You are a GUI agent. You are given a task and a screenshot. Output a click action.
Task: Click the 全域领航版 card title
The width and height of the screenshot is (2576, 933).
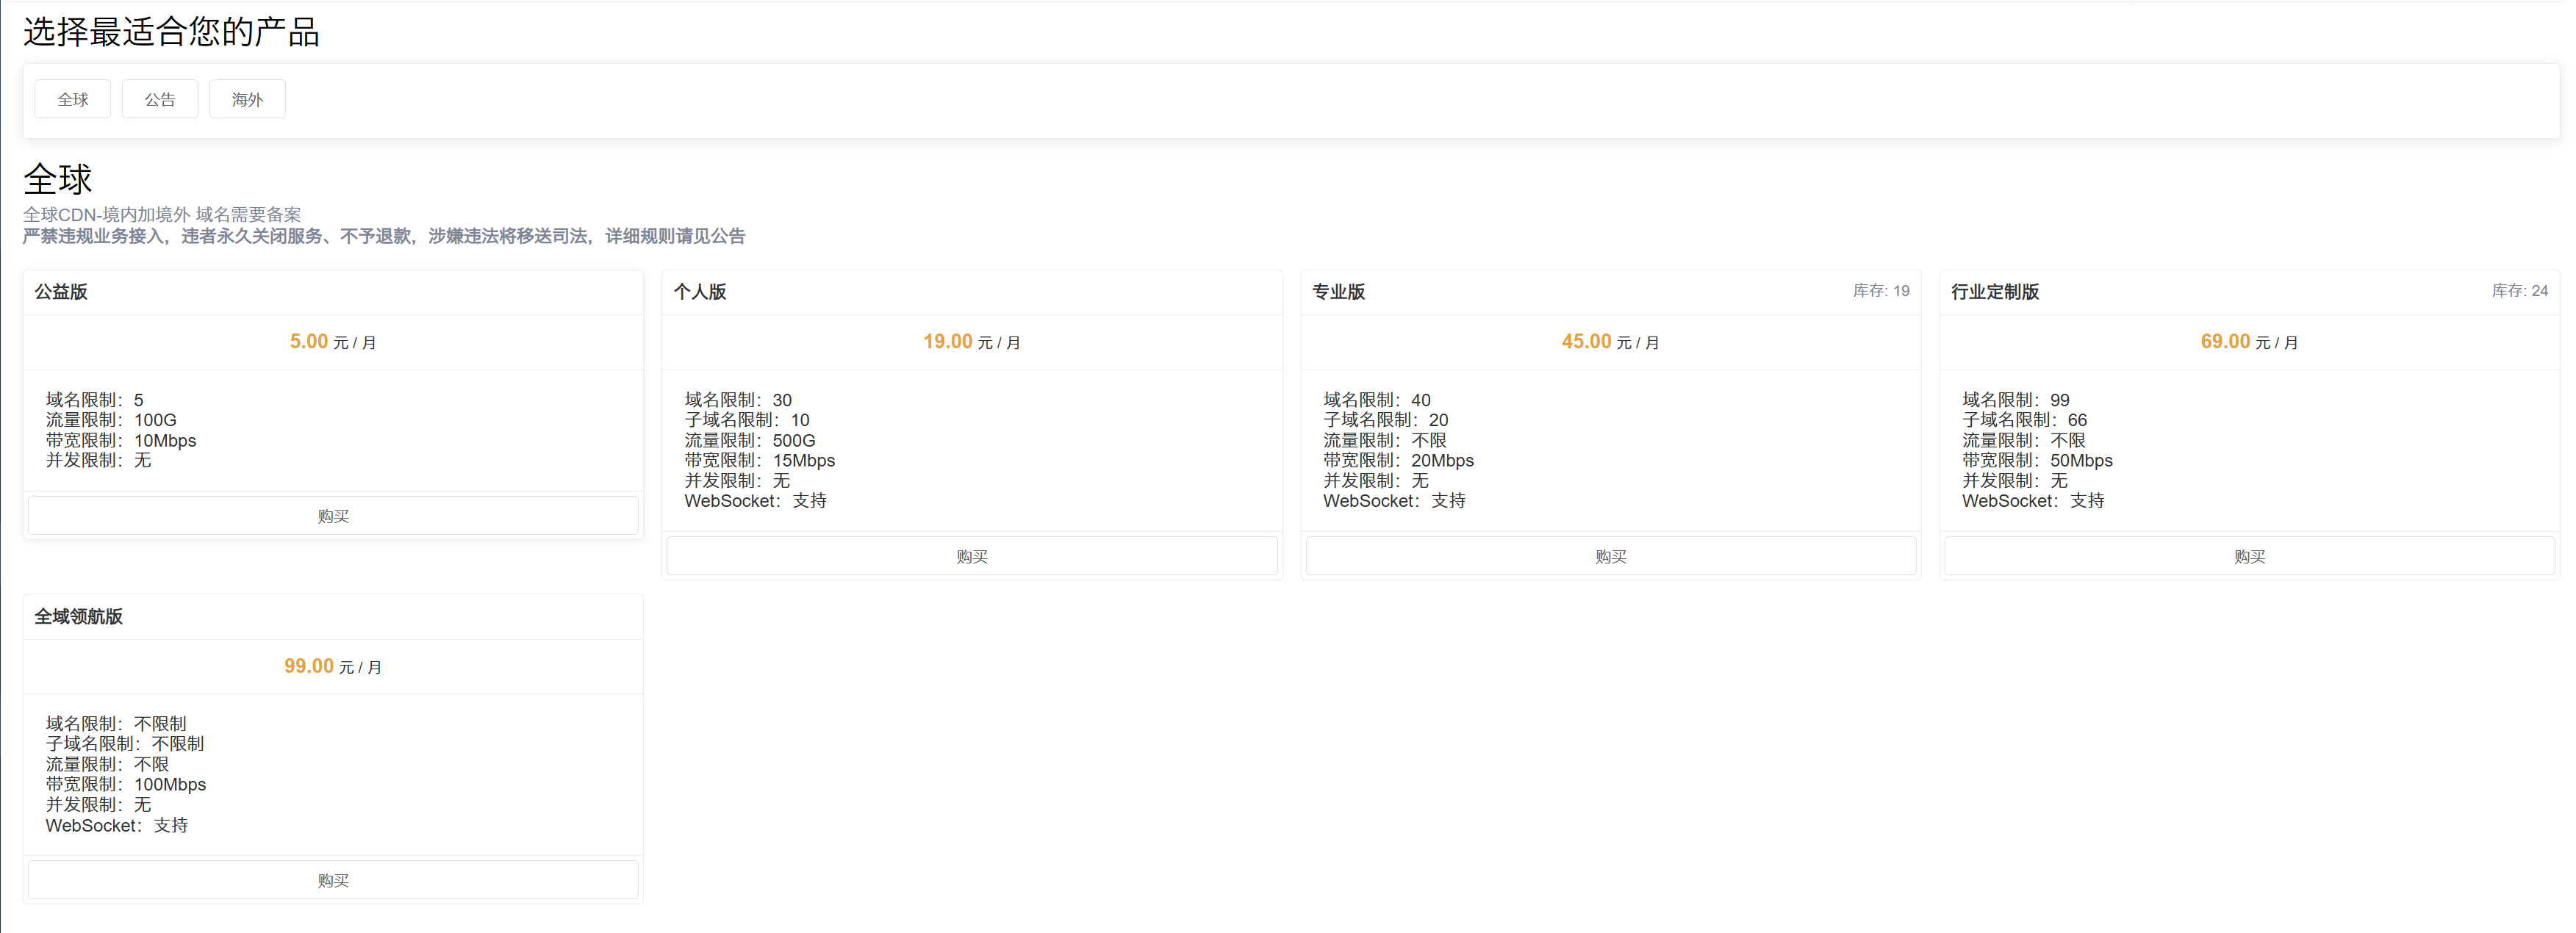(x=77, y=616)
